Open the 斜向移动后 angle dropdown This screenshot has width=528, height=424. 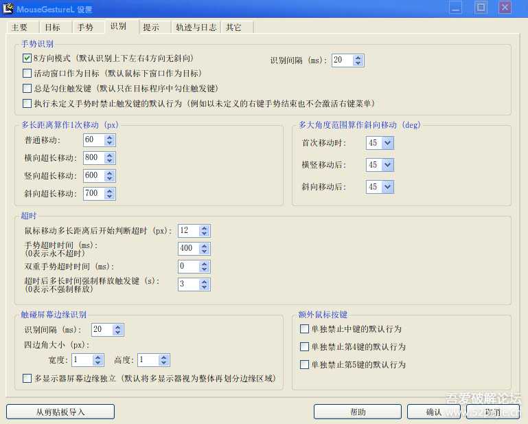click(387, 187)
